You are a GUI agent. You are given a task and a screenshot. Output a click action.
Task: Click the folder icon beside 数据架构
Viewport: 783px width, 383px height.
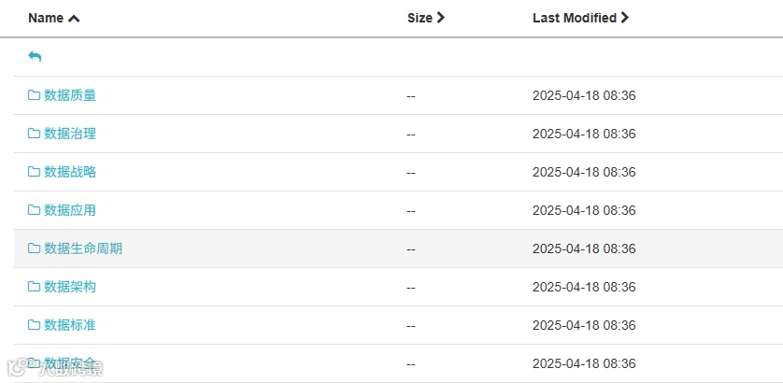tap(35, 287)
